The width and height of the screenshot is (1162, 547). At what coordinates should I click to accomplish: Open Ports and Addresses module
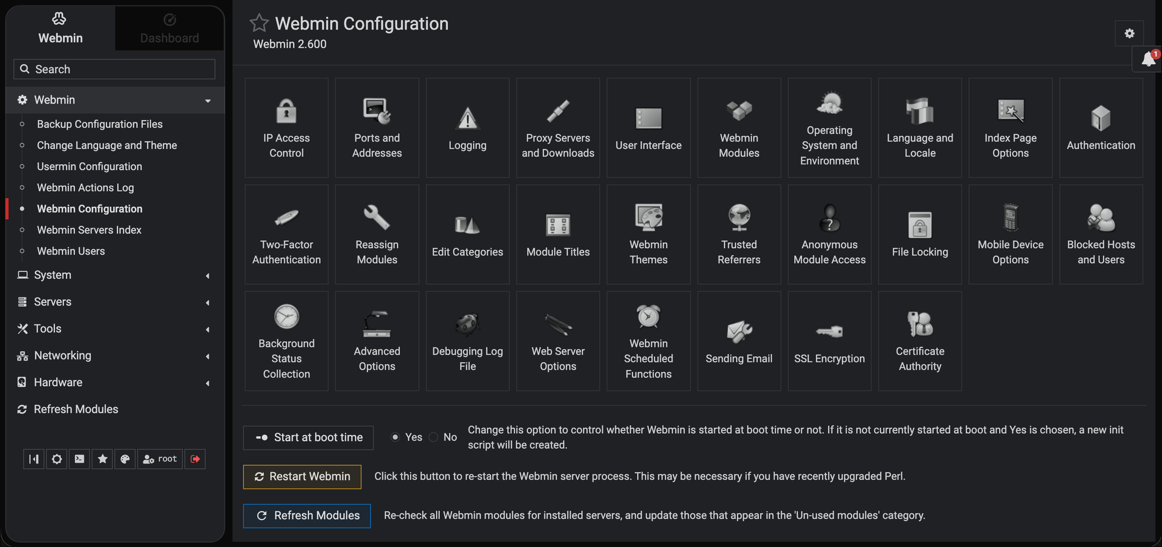pyautogui.click(x=377, y=128)
